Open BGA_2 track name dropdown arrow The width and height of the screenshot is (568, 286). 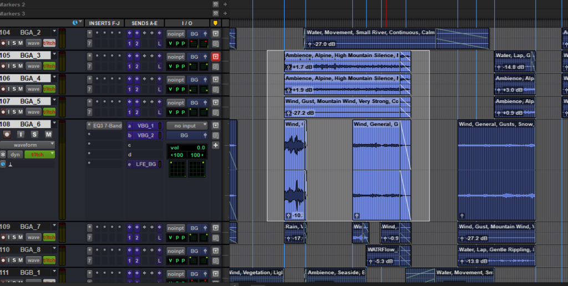click(x=54, y=32)
